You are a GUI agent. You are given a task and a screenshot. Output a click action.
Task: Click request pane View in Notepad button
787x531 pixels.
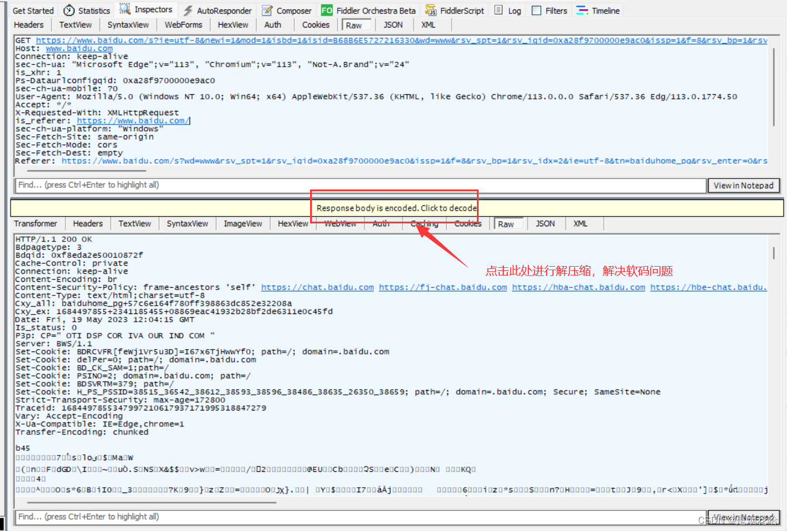click(x=743, y=185)
